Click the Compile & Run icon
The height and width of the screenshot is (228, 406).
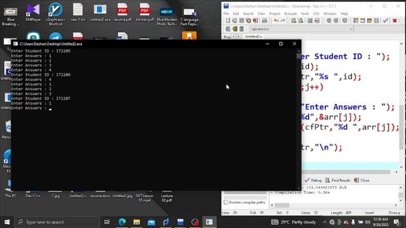[369, 21]
